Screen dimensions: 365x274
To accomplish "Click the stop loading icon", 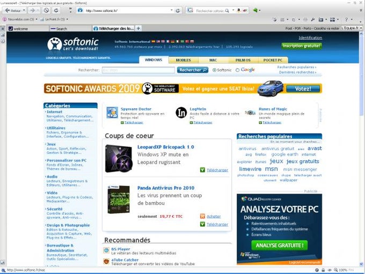I will pyautogui.click(x=46, y=10).
